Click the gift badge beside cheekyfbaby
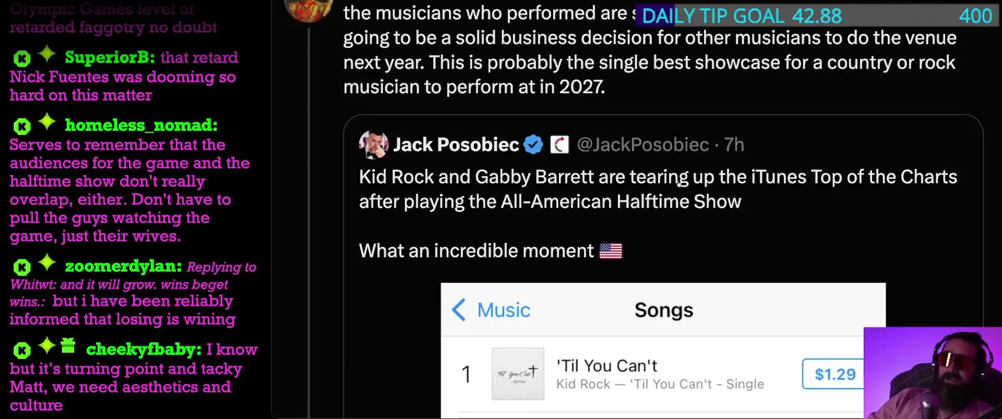This screenshot has width=1002, height=419. (x=68, y=346)
